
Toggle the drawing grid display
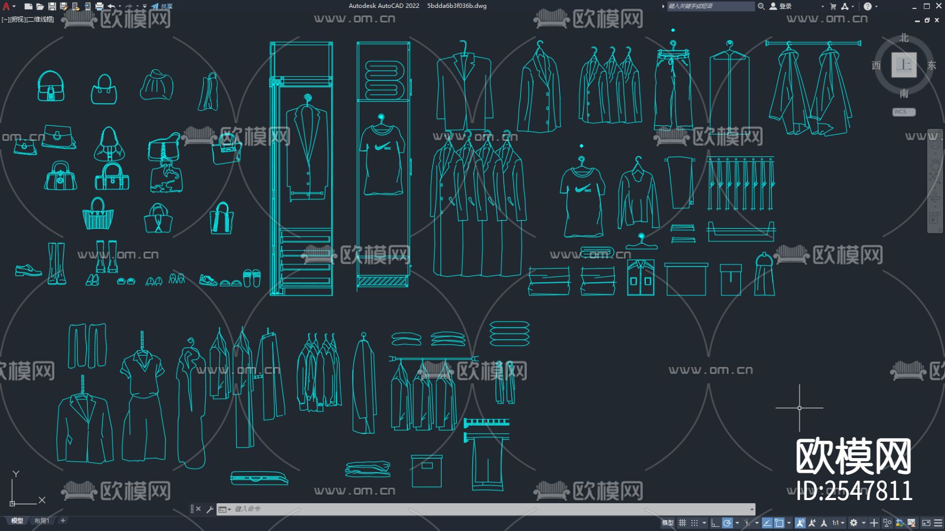682,523
